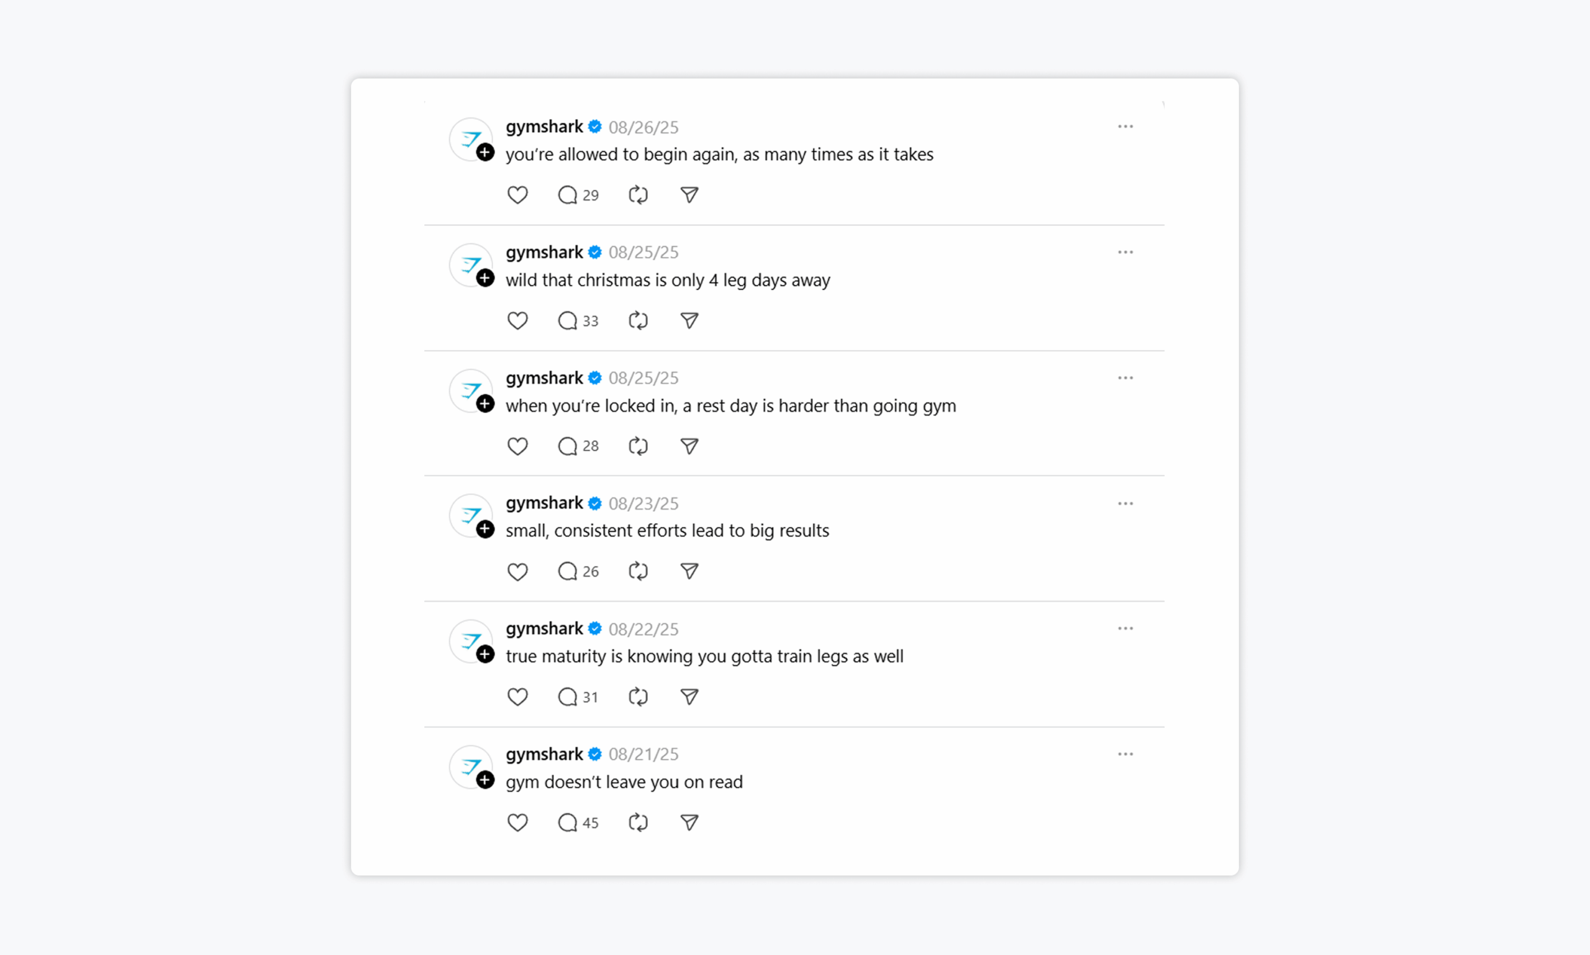Screen dimensions: 1590x955
Task: Like the 'gym doesn't leave you on read' post
Action: (x=517, y=823)
